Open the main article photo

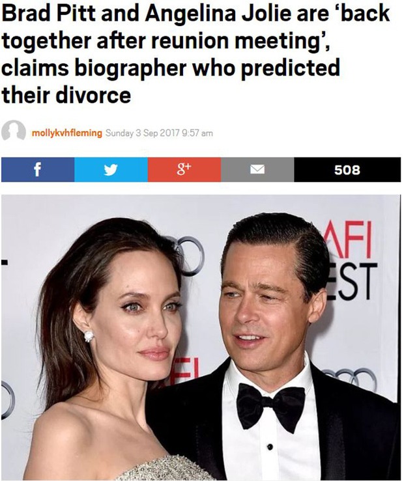click(201, 337)
